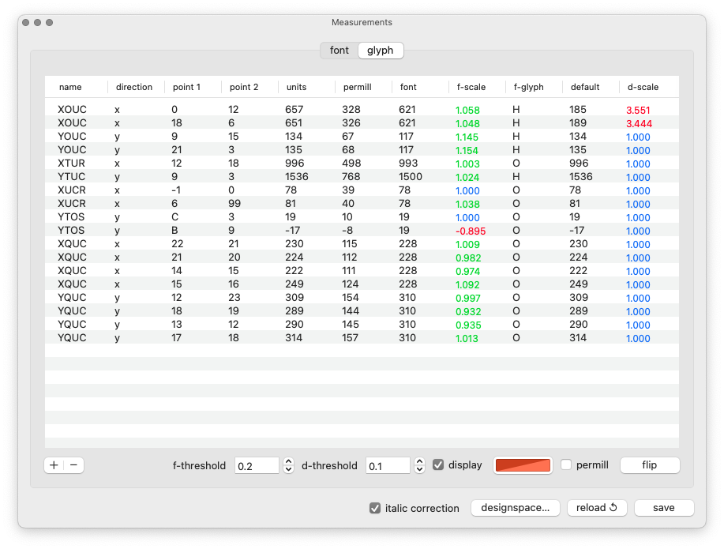Open the designspace... dialog

[x=516, y=508]
